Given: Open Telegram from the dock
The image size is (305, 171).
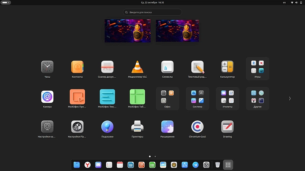Looking at the screenshot, I should tap(195, 165).
